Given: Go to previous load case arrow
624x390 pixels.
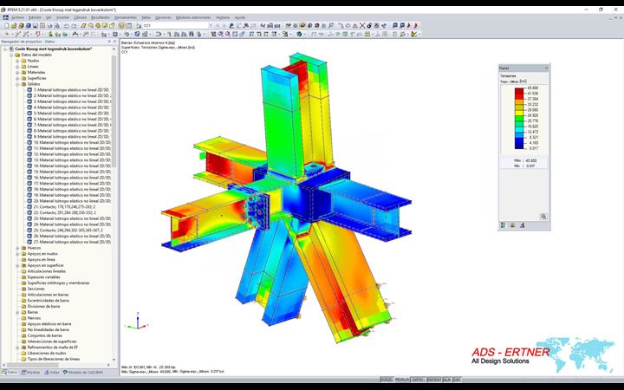Looking at the screenshot, I should pyautogui.click(x=218, y=25).
